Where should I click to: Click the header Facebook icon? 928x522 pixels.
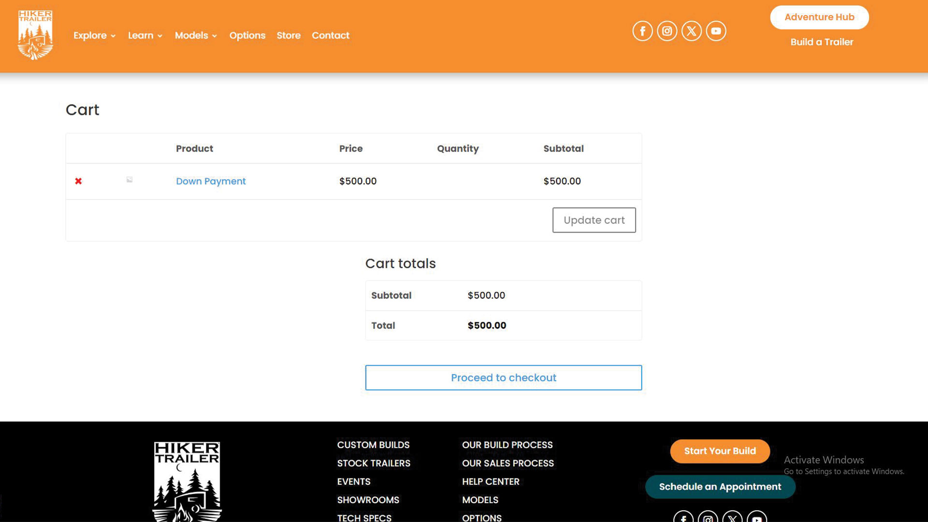point(642,31)
